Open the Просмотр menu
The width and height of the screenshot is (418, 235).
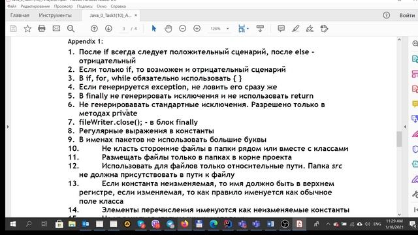coord(63,6)
